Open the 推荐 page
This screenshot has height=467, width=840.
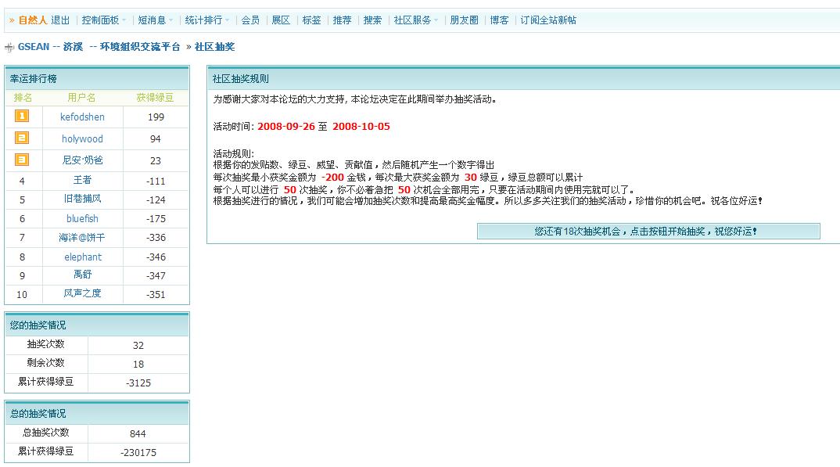[342, 20]
